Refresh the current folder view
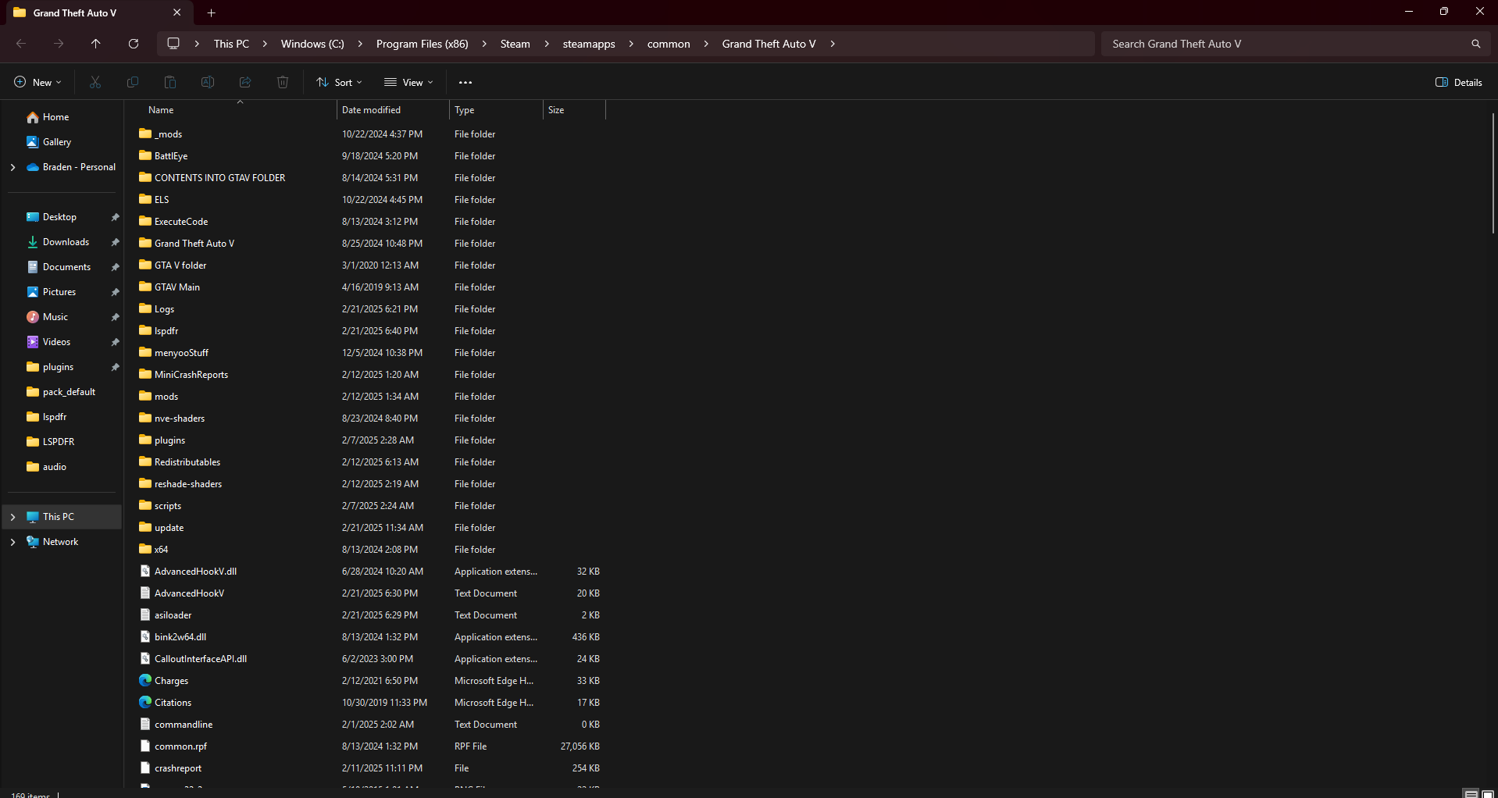Viewport: 1498px width, 798px height. (134, 44)
